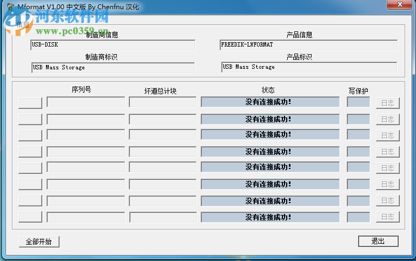Click the blank start button in second row
This screenshot has height=261, width=416.
click(30, 119)
